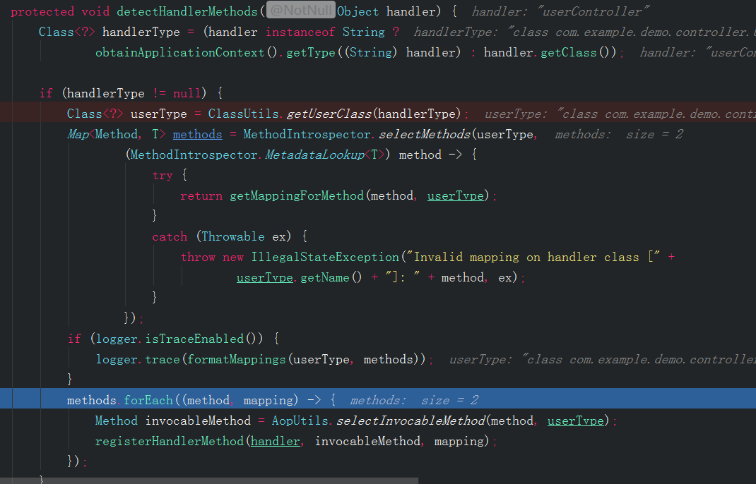
Task: Click the getClass method call
Action: click(x=569, y=52)
